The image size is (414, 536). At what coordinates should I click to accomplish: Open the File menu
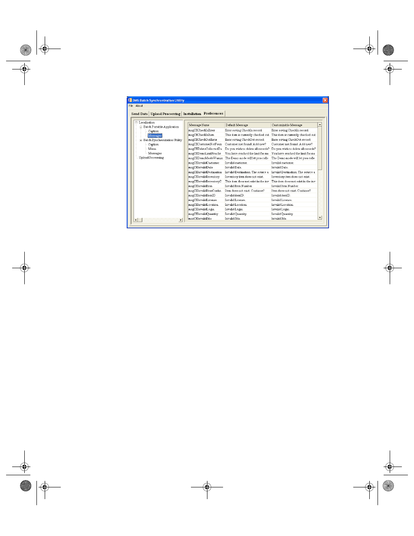(131, 106)
